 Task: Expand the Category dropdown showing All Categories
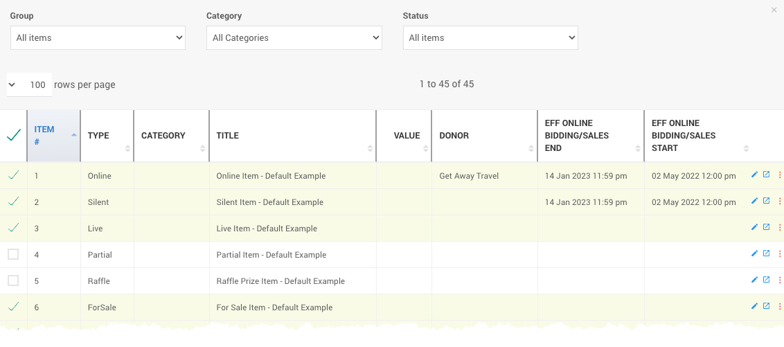294,38
